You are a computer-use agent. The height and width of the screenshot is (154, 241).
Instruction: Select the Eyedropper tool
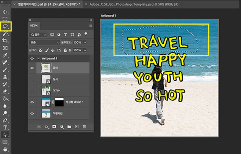click(x=5, y=55)
